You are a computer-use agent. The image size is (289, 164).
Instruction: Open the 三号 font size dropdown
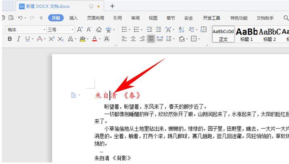click(72, 30)
